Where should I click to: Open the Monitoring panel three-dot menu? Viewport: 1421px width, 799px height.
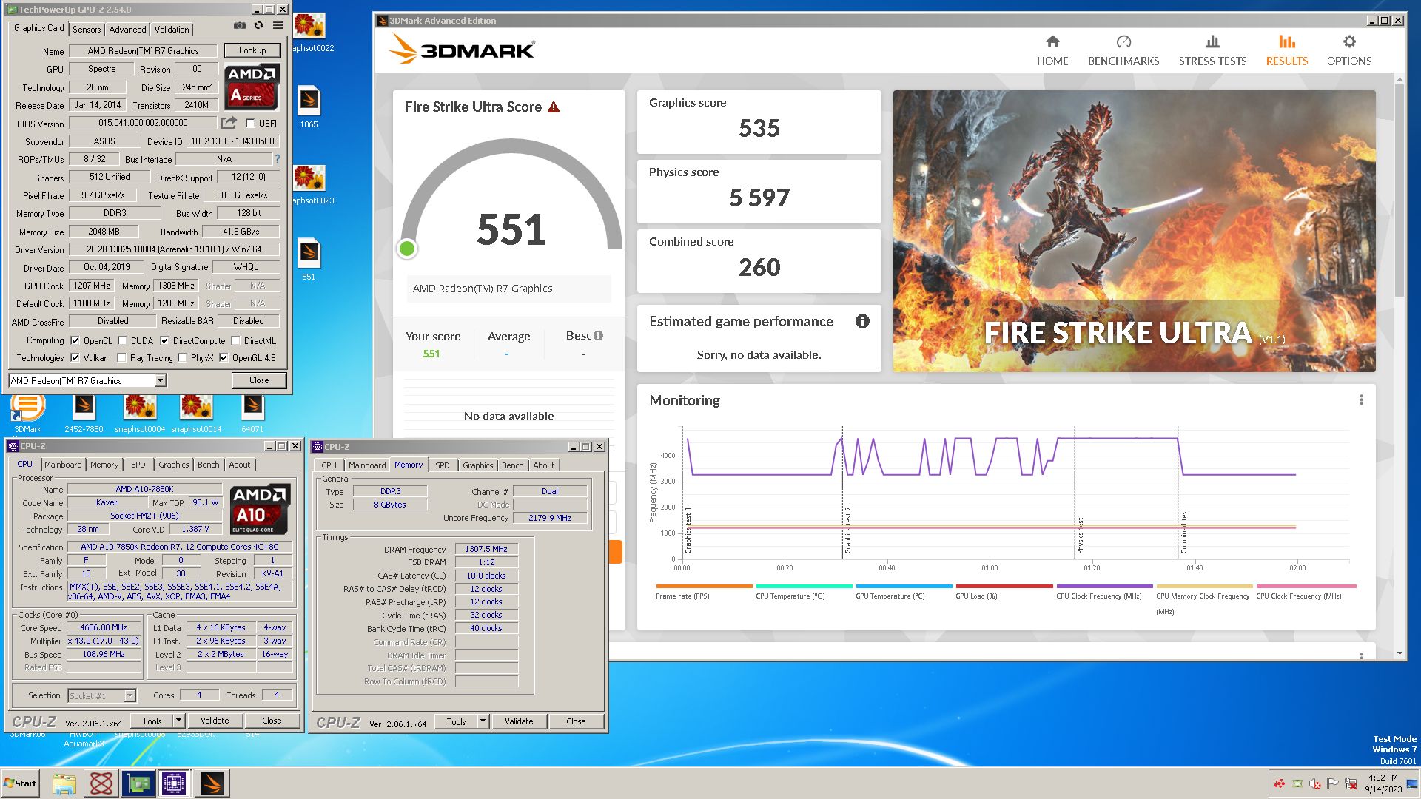click(1361, 400)
